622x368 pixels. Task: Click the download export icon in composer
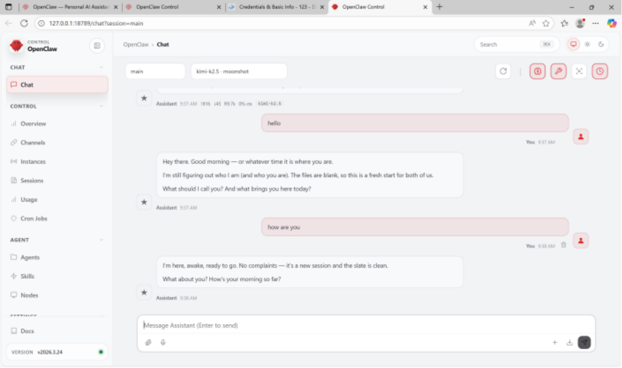click(569, 343)
